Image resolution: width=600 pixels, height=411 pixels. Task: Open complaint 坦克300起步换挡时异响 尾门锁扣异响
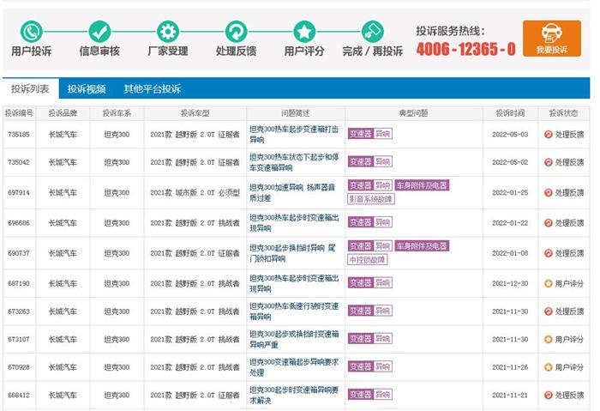pos(292,253)
